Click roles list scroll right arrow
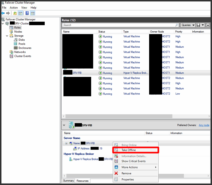The height and width of the screenshot is (185, 212). coord(209,116)
